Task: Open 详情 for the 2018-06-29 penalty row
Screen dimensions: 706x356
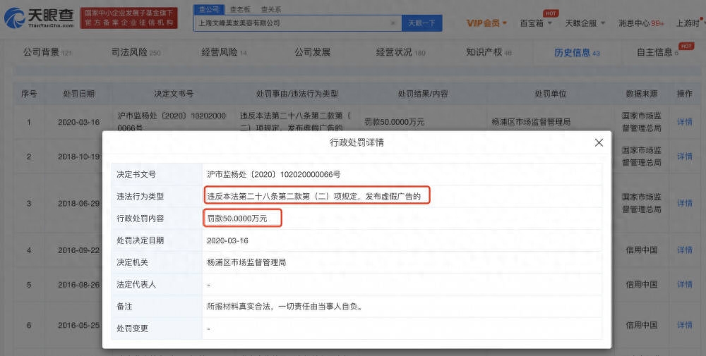Action: point(684,203)
